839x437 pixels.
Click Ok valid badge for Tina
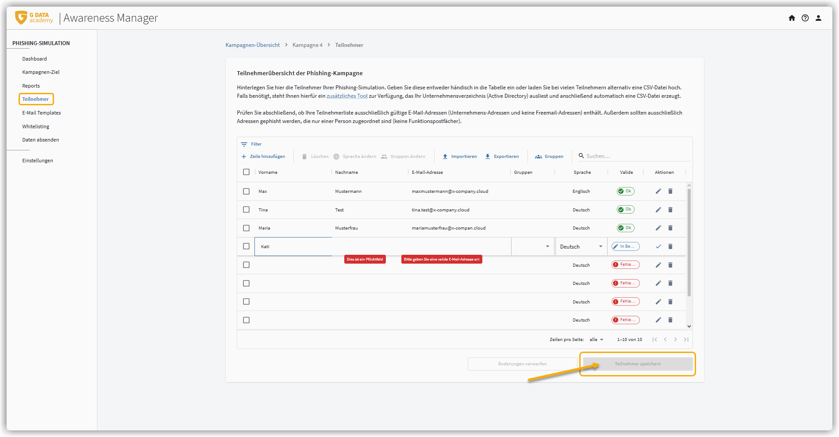(626, 210)
